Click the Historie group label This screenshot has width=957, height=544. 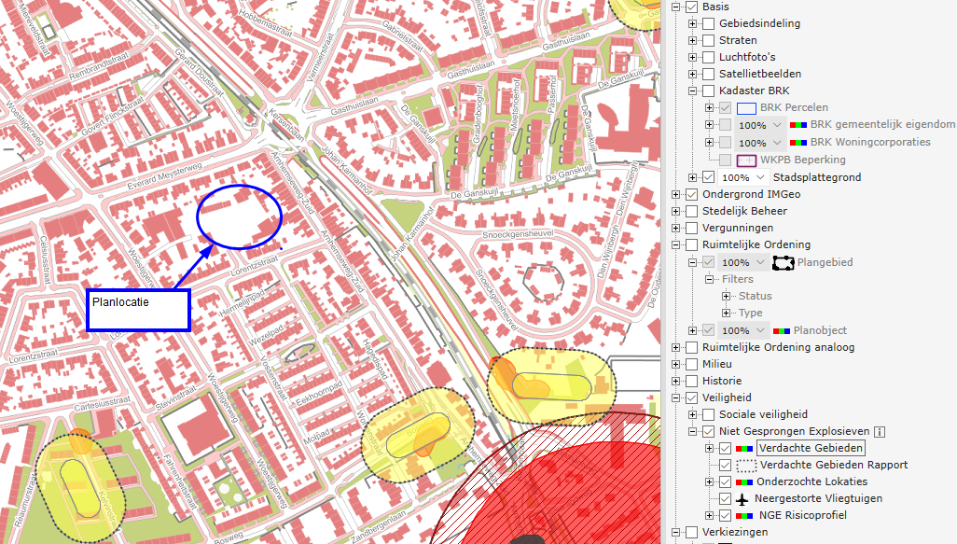pos(721,381)
